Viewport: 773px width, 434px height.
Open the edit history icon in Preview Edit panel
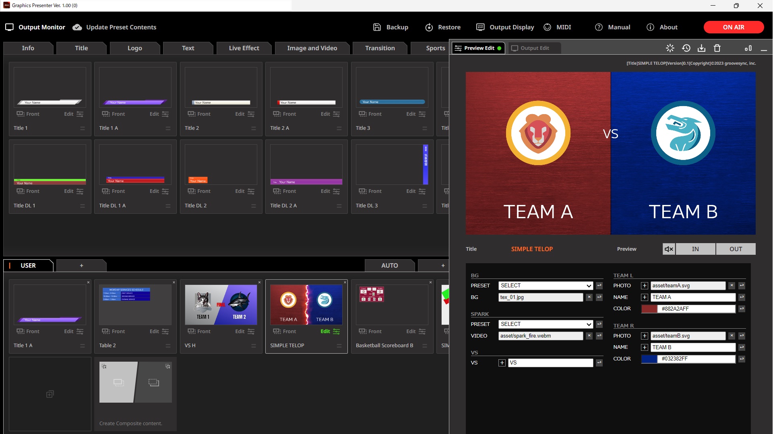pyautogui.click(x=686, y=48)
